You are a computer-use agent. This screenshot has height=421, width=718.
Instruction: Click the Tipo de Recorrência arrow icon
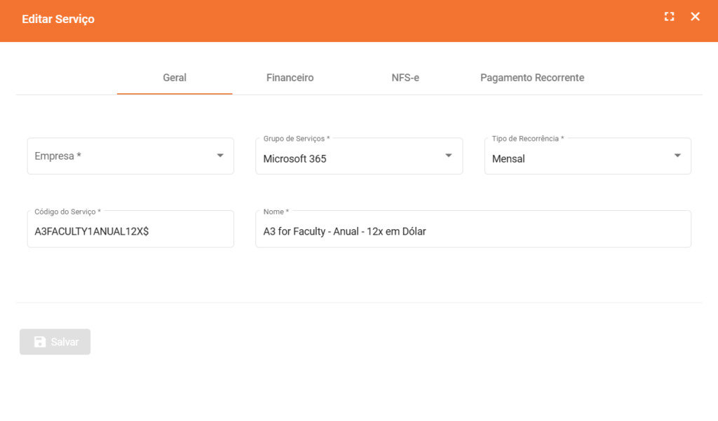point(677,156)
